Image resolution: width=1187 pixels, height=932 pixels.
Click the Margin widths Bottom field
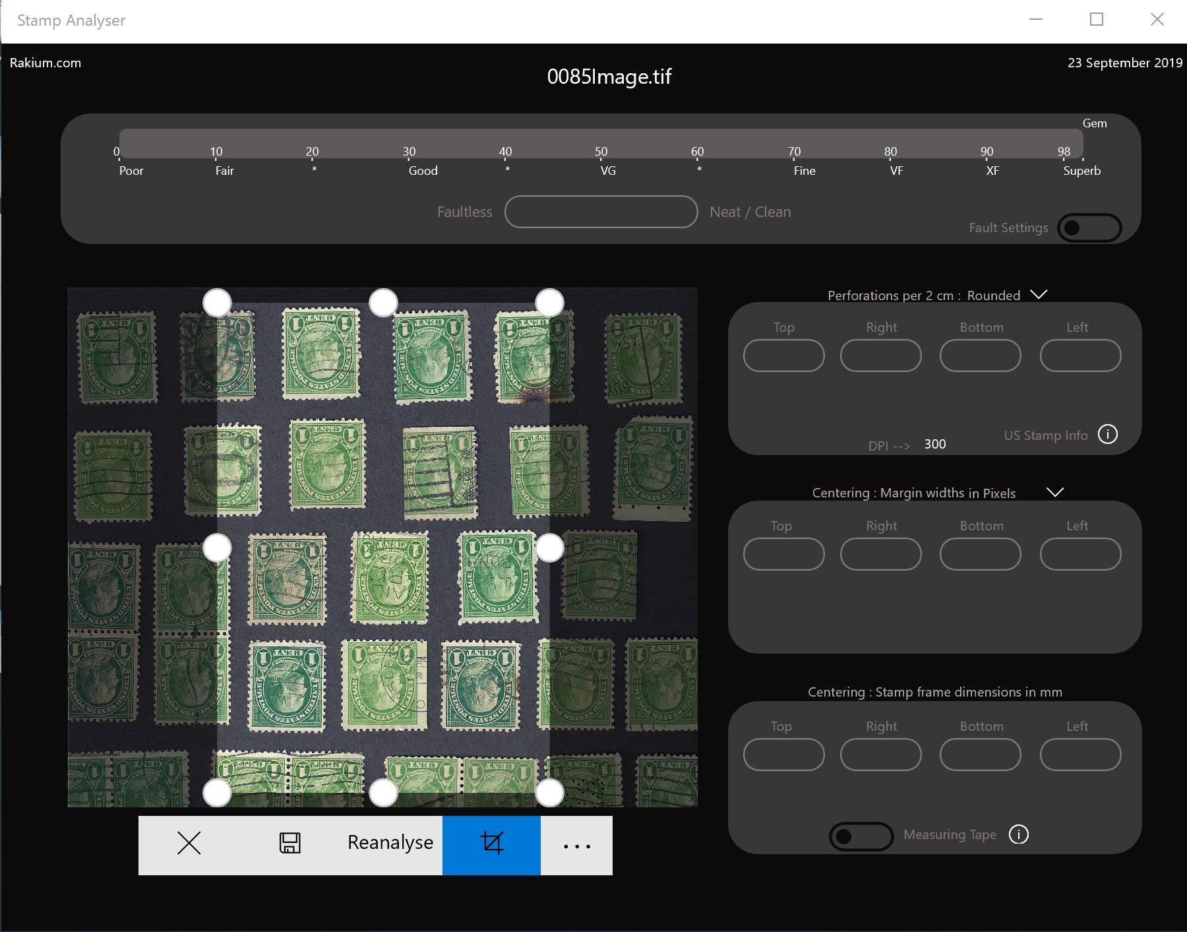981,554
